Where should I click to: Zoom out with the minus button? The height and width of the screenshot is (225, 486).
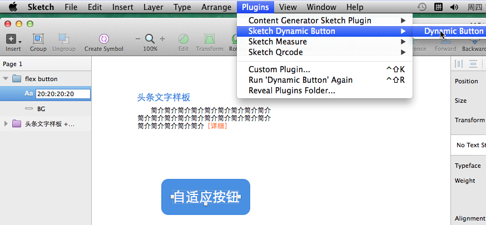tap(138, 39)
